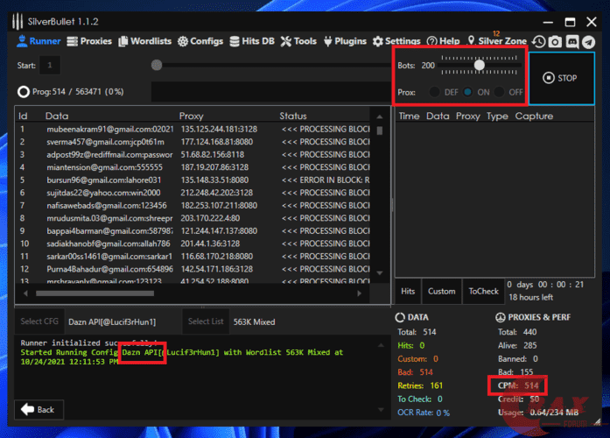Click the Start position input field
Screen dimensions: 610x438
pos(51,65)
